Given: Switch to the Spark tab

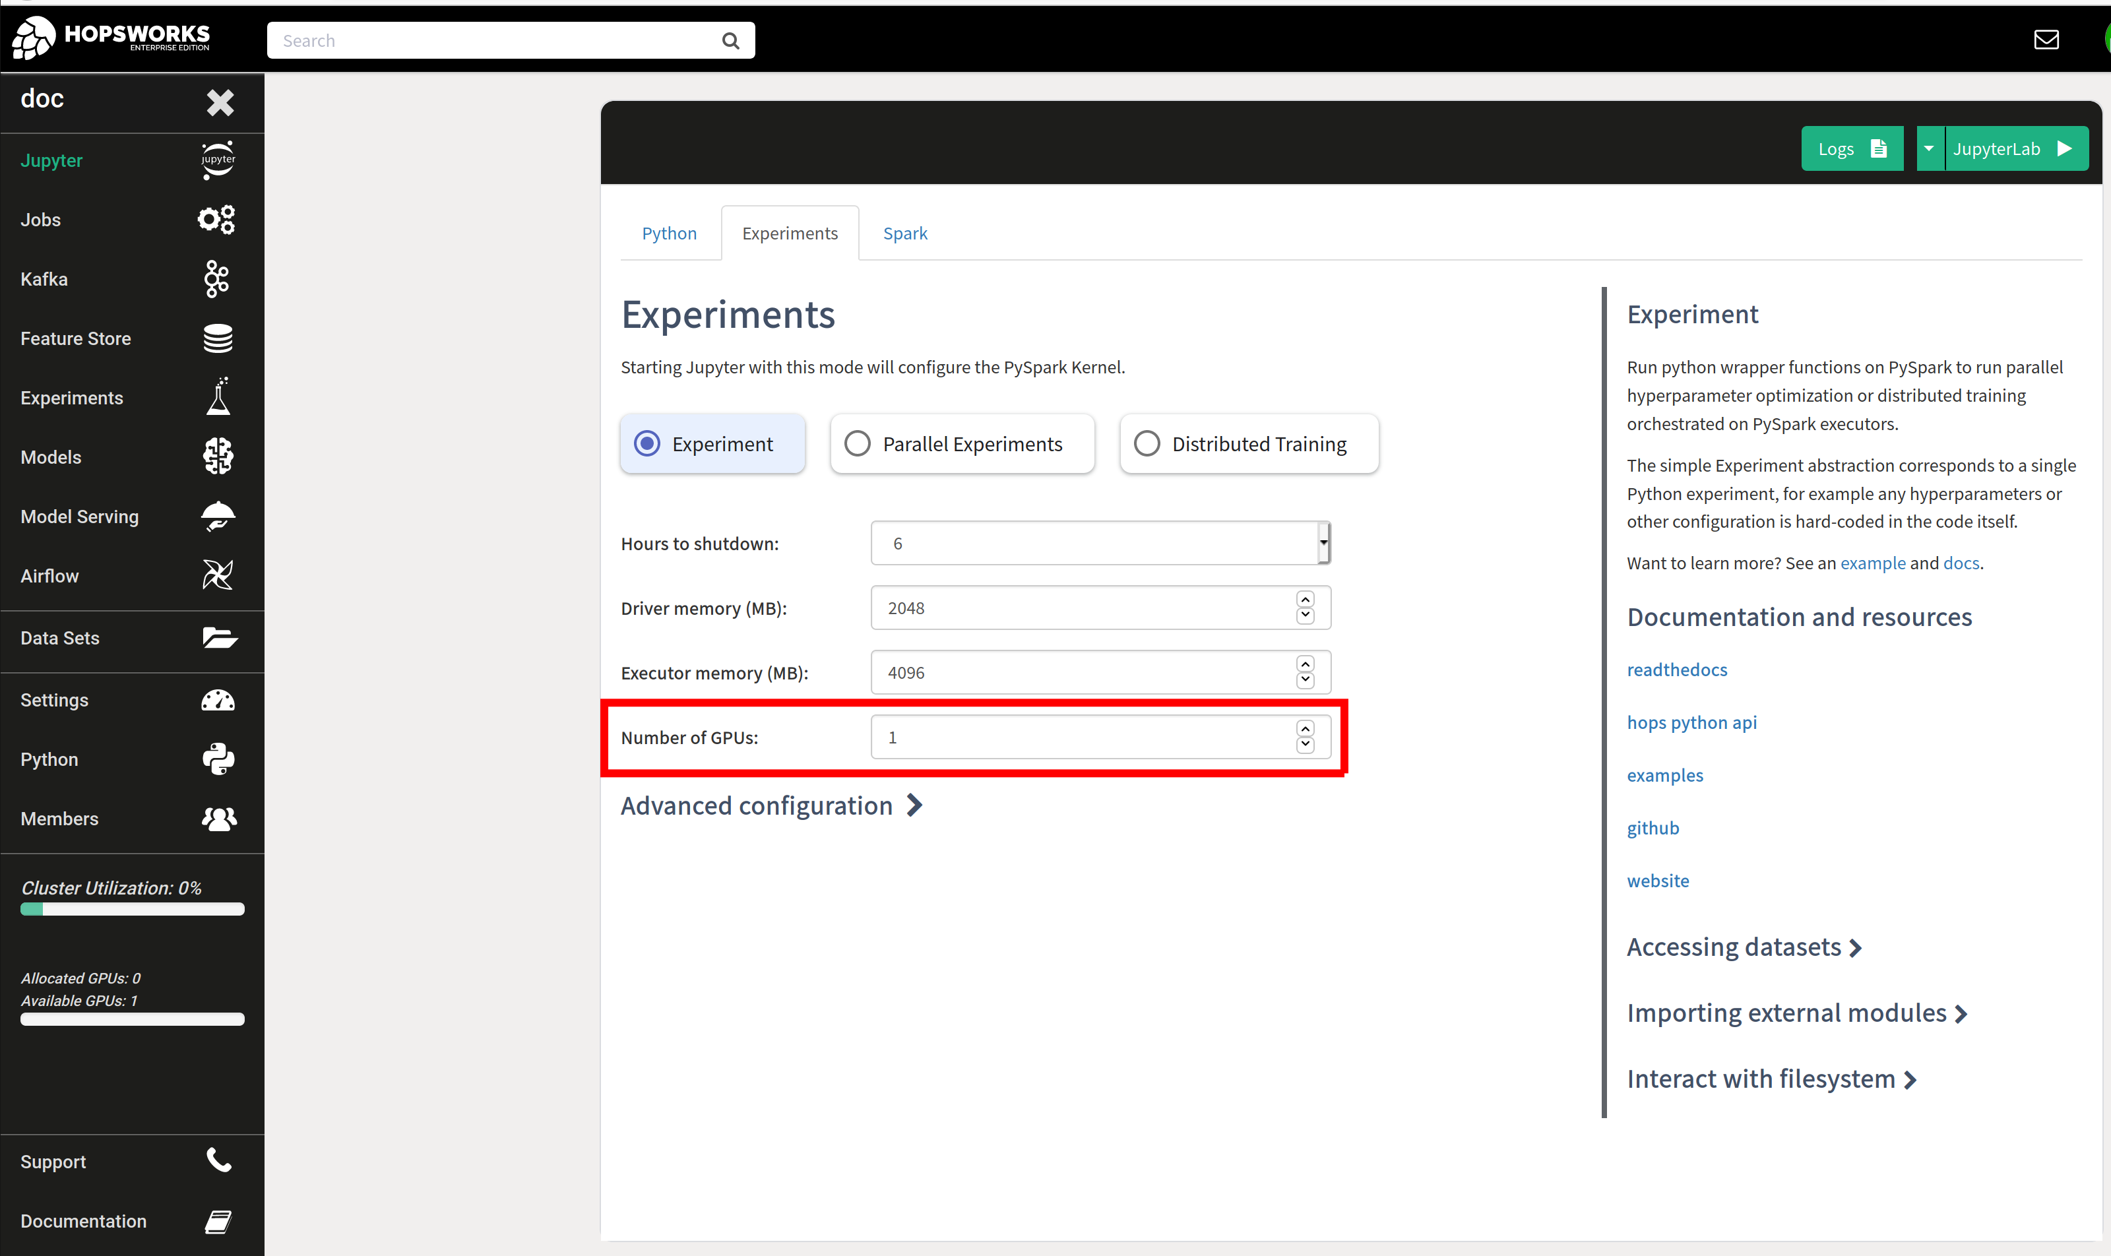Looking at the screenshot, I should (904, 233).
